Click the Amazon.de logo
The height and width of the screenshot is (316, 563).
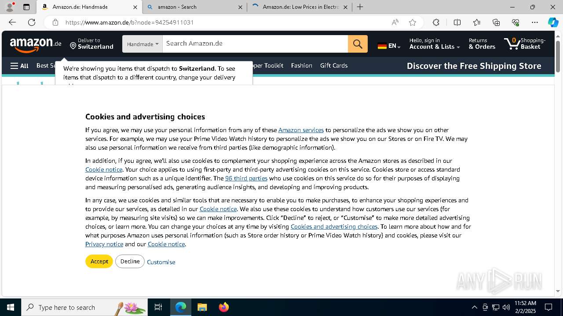[x=36, y=44]
